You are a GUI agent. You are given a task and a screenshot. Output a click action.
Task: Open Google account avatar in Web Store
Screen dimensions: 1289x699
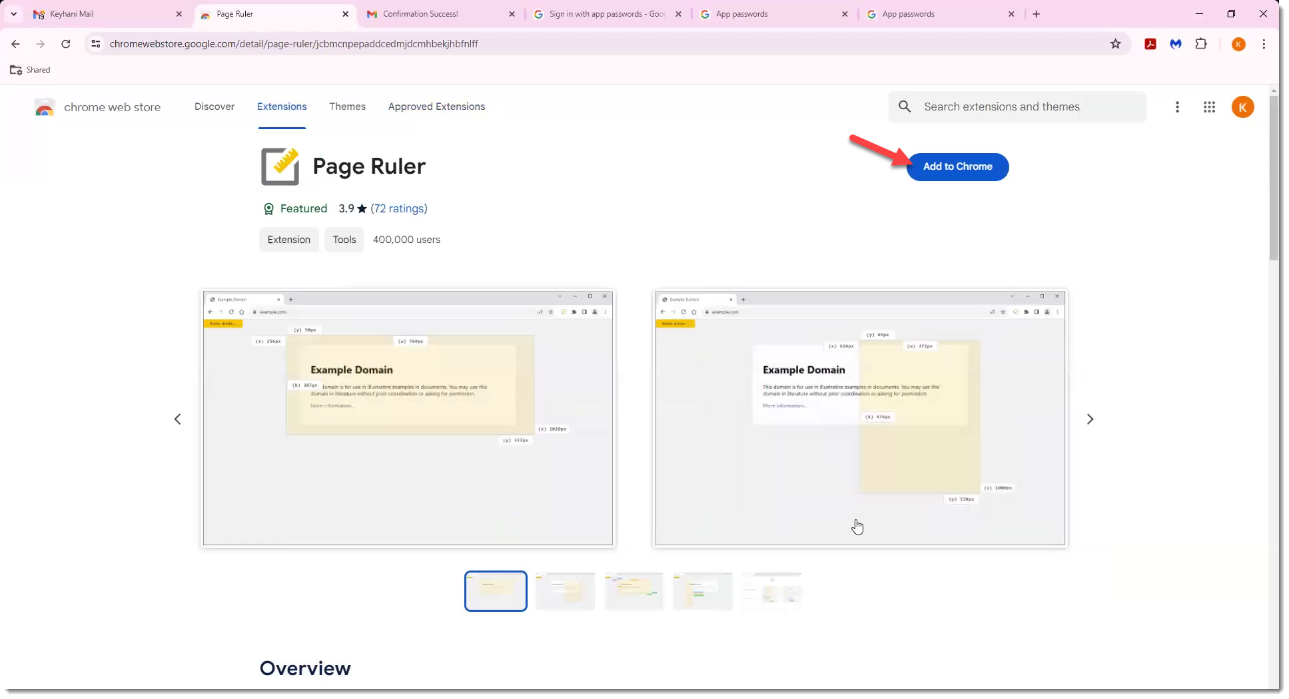(1242, 107)
